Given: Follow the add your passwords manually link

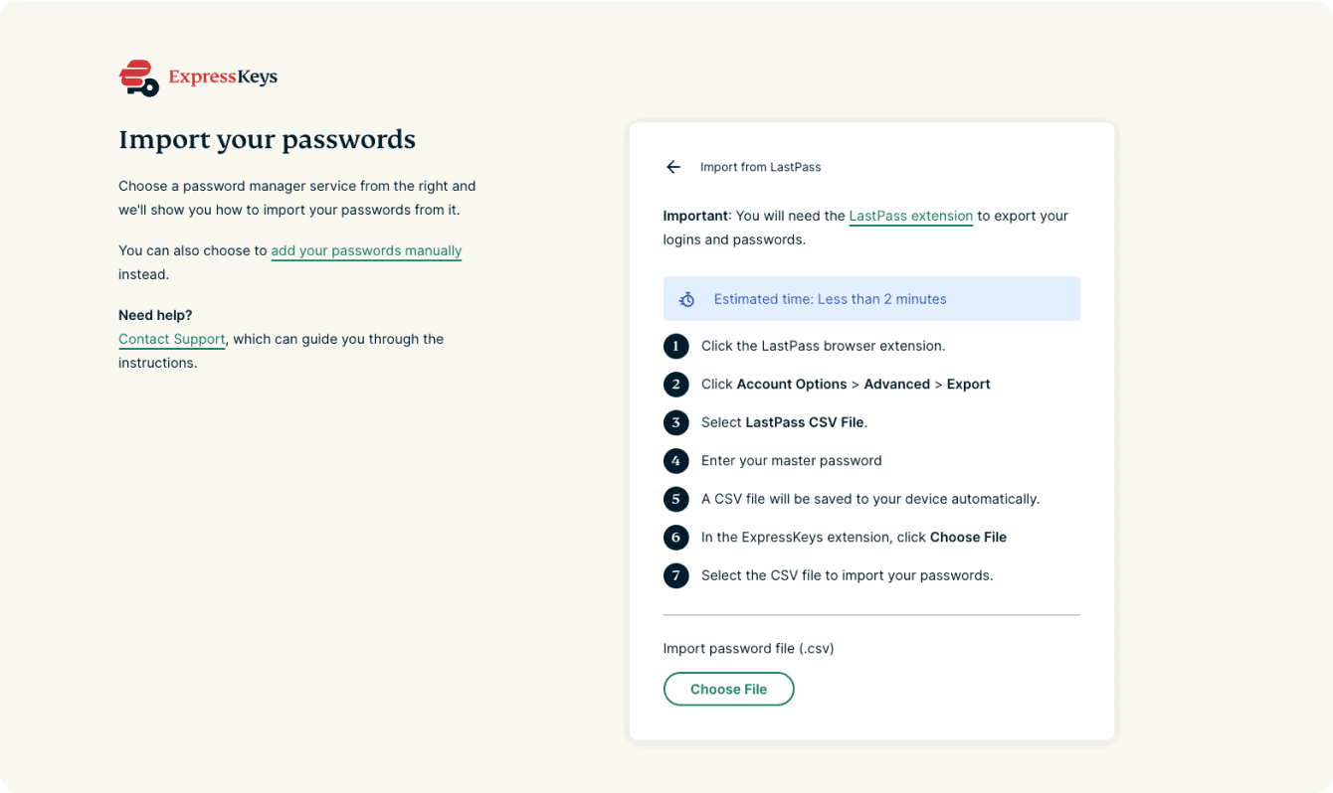Looking at the screenshot, I should [366, 250].
